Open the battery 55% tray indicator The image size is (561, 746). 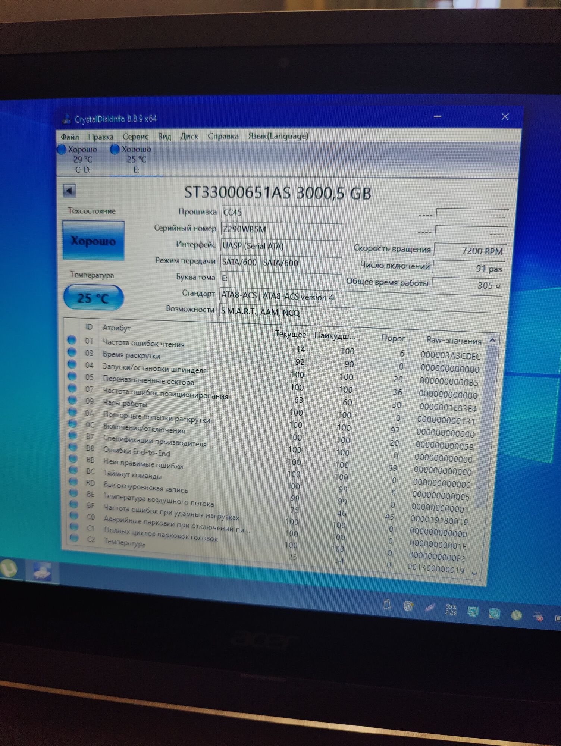[x=451, y=610]
